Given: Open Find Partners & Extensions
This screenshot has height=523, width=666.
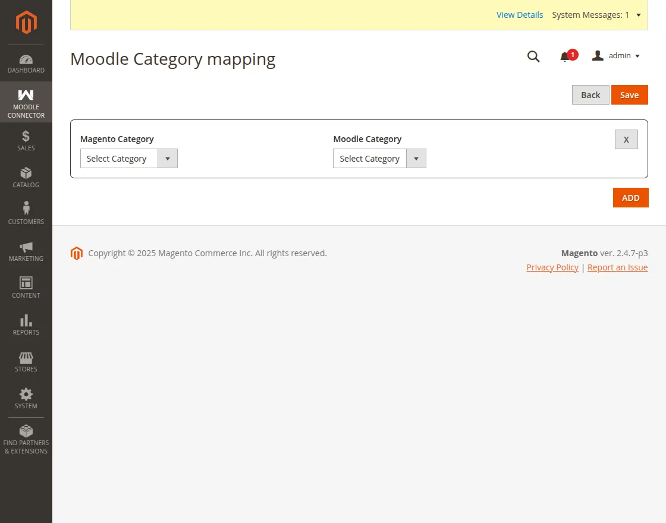Looking at the screenshot, I should (26, 440).
